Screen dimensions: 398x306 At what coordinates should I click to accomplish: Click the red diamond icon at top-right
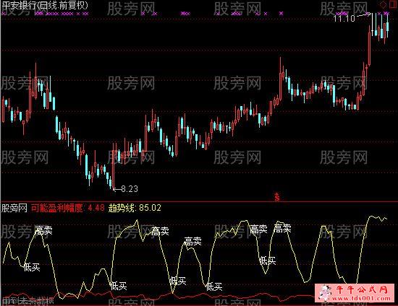point(384,5)
